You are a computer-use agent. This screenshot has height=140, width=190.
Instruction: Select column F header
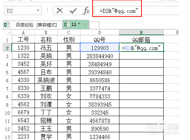pos(177,32)
